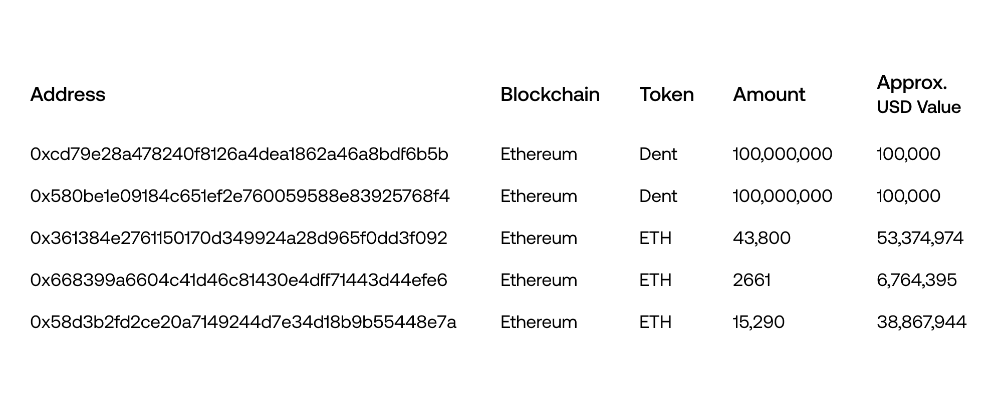Click the Approx. USD Value header
This screenshot has height=401, width=1002.
tap(918, 95)
